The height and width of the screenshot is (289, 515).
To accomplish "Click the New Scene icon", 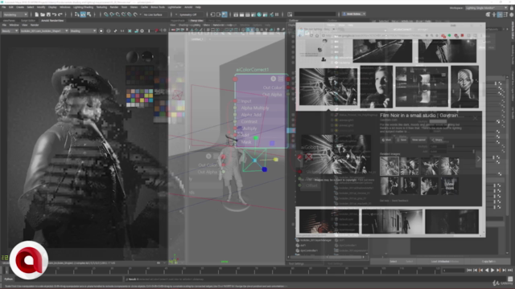I will (x=36, y=14).
